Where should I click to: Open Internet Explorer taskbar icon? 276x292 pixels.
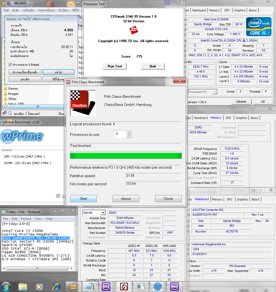(57, 287)
